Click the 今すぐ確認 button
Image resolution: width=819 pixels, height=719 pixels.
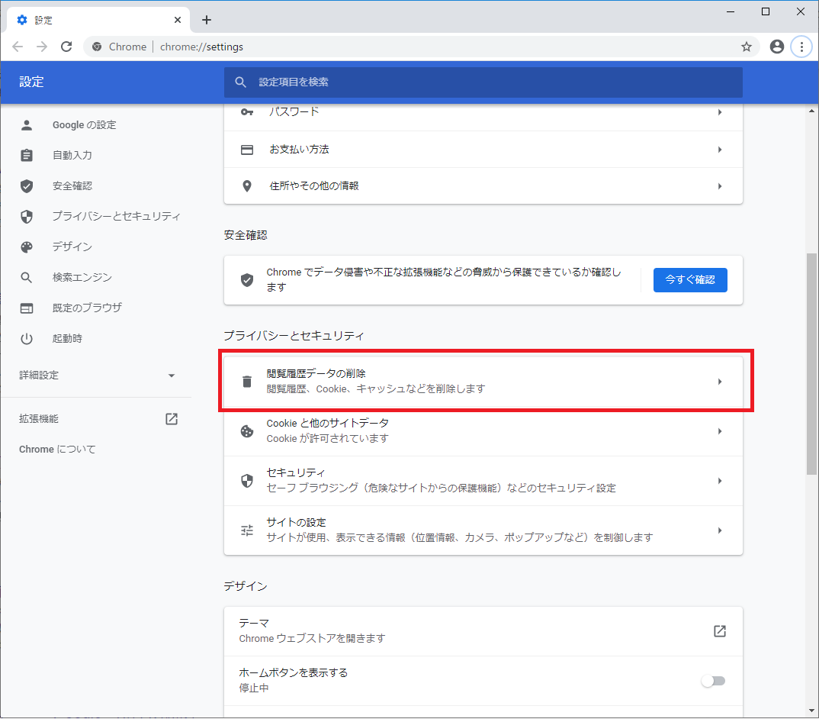click(690, 280)
